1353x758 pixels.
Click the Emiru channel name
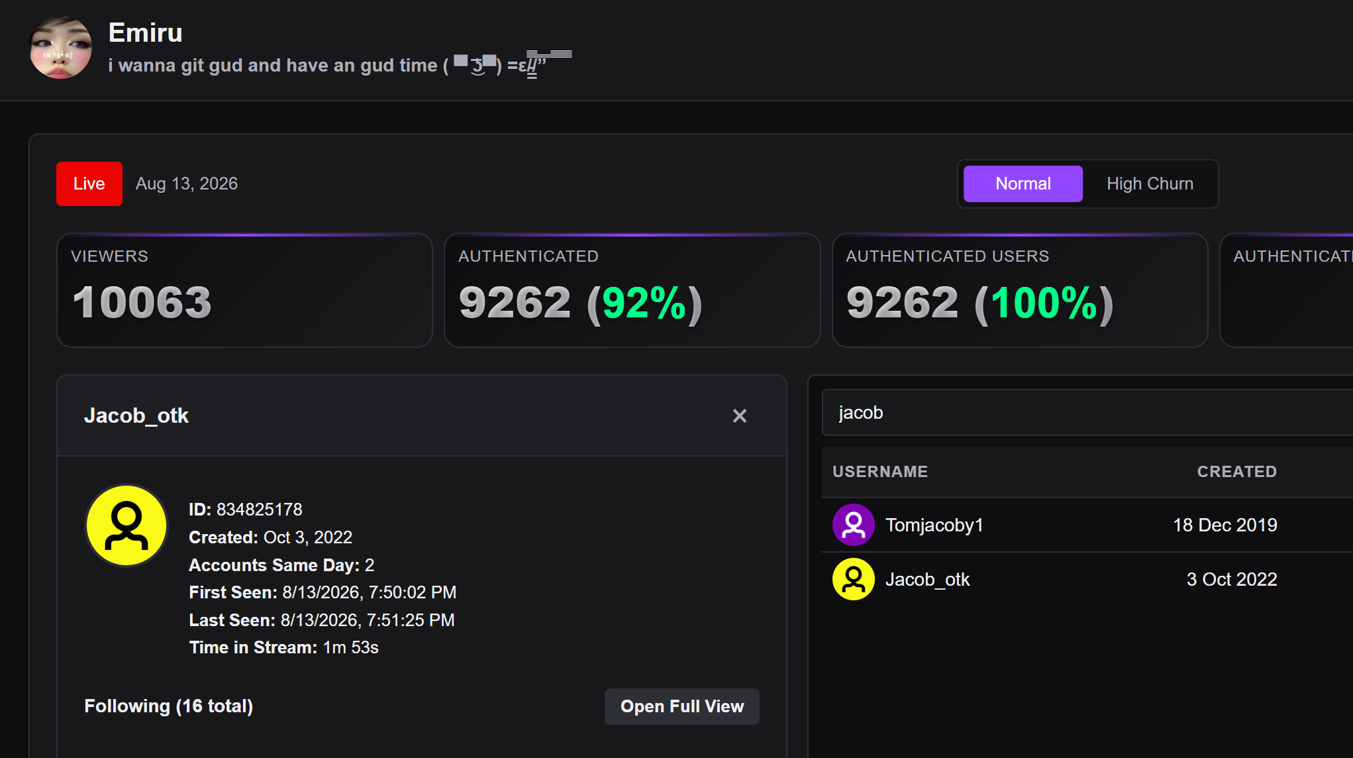[x=145, y=32]
